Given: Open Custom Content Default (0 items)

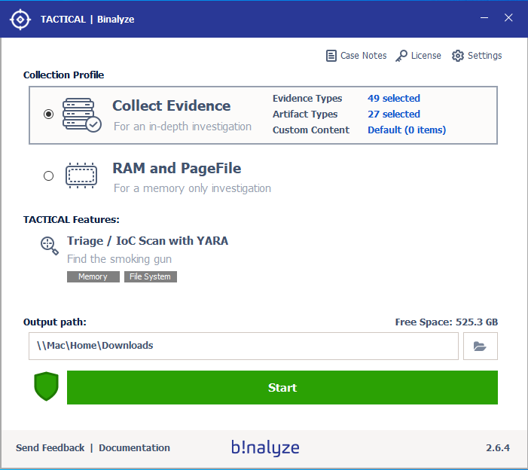Looking at the screenshot, I should 406,130.
